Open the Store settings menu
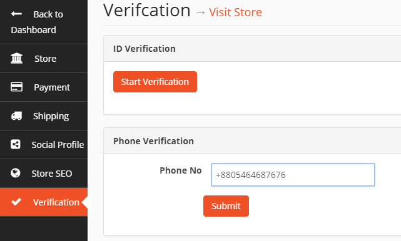Screen dimensions: 401x241 [44, 59]
